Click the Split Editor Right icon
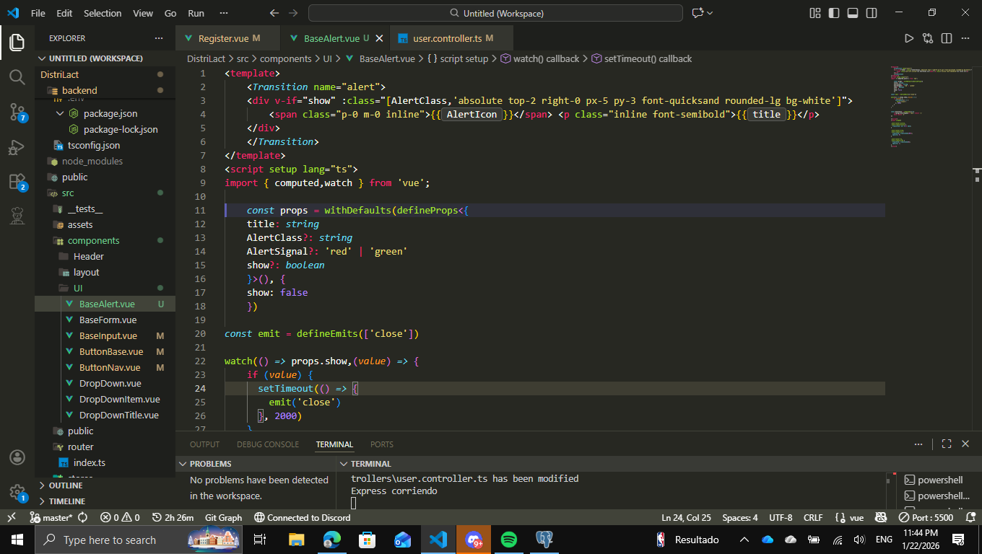 pos(946,38)
